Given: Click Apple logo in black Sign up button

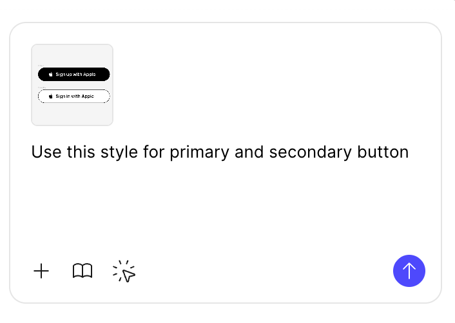Looking at the screenshot, I should [51, 75].
